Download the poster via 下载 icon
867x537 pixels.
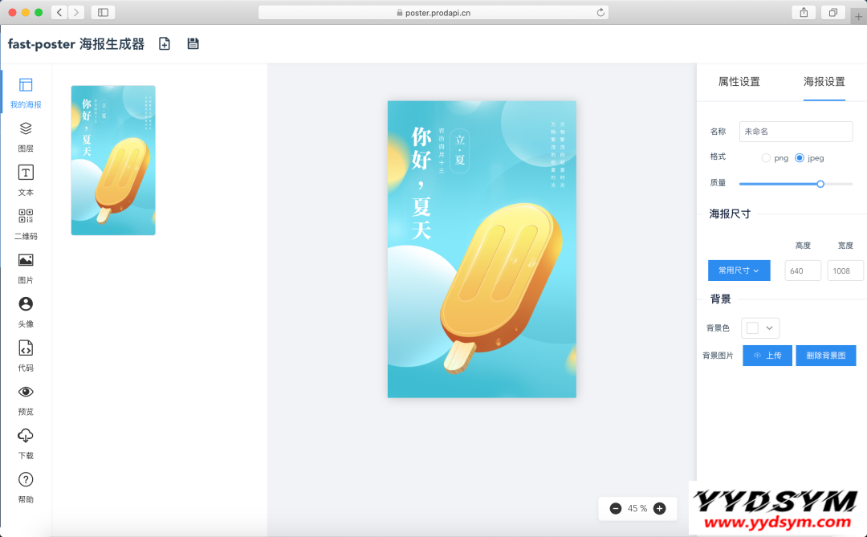[26, 442]
